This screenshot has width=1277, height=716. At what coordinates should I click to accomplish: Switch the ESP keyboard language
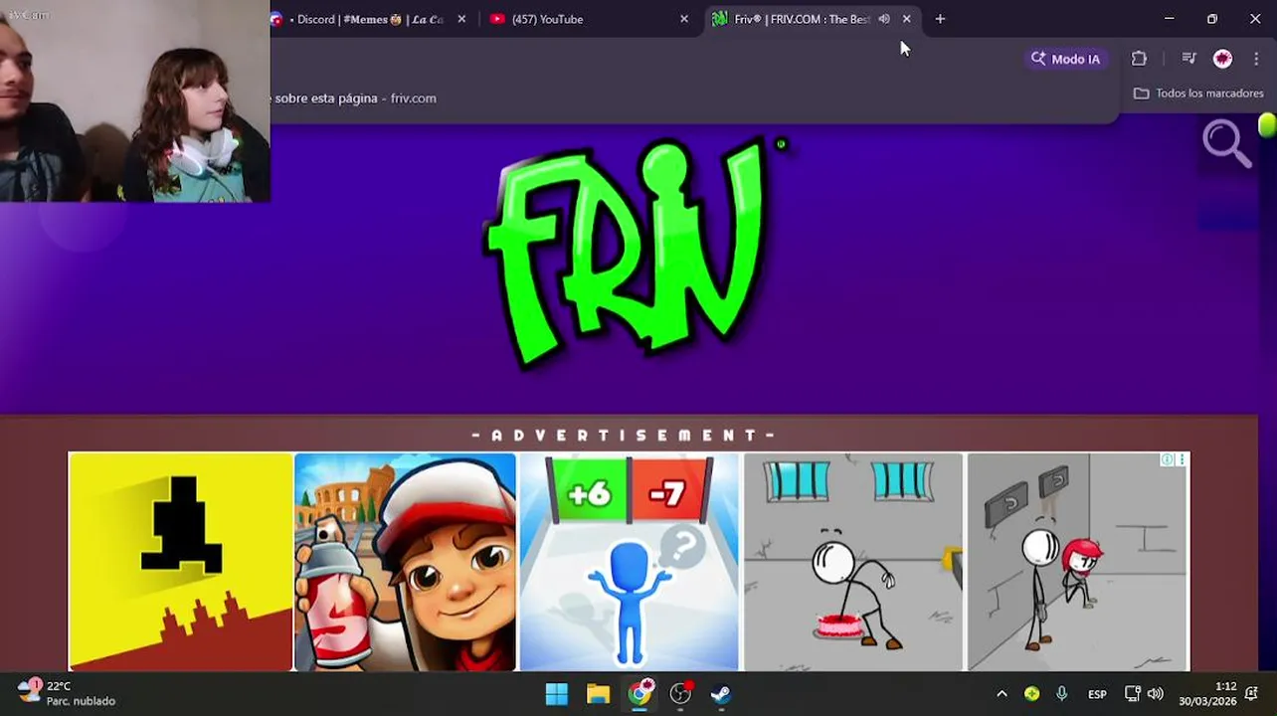(x=1097, y=694)
